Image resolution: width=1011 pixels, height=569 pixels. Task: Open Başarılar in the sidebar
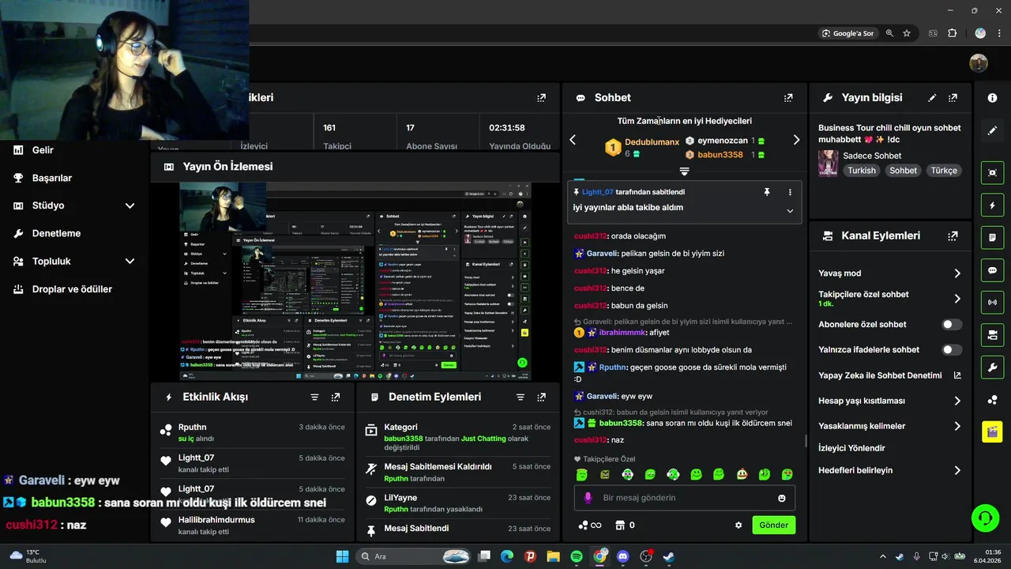coord(52,178)
